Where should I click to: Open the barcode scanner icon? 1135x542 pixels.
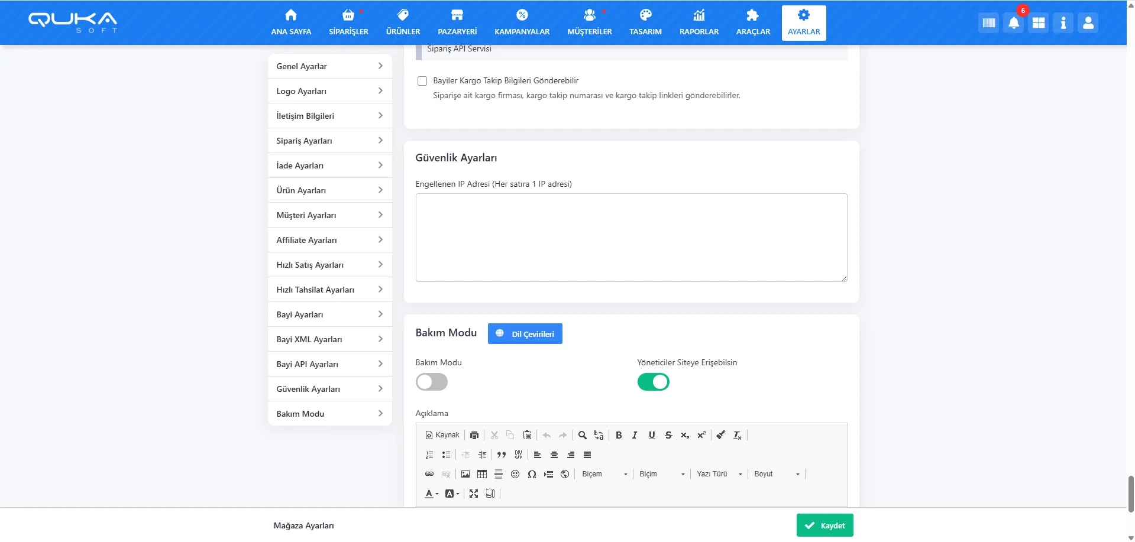click(x=988, y=23)
